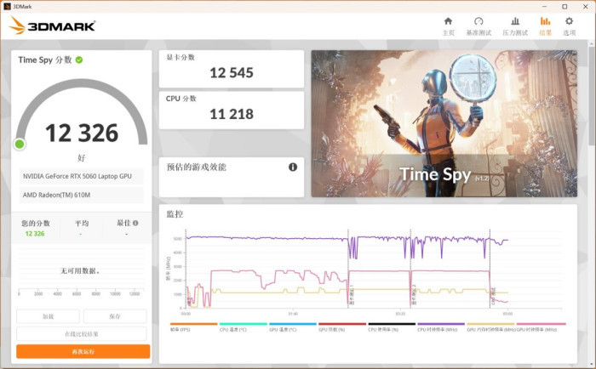Click the 3DMark logo in header
Viewport: 596px width, 369px height.
pos(52,26)
